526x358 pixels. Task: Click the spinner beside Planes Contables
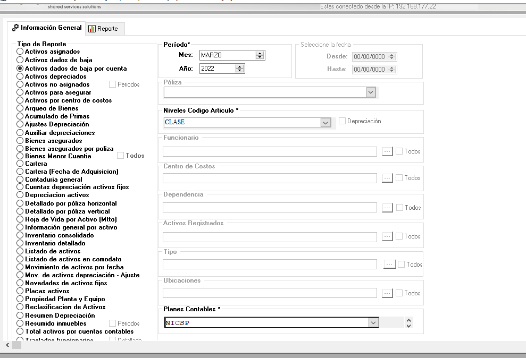(x=408, y=323)
